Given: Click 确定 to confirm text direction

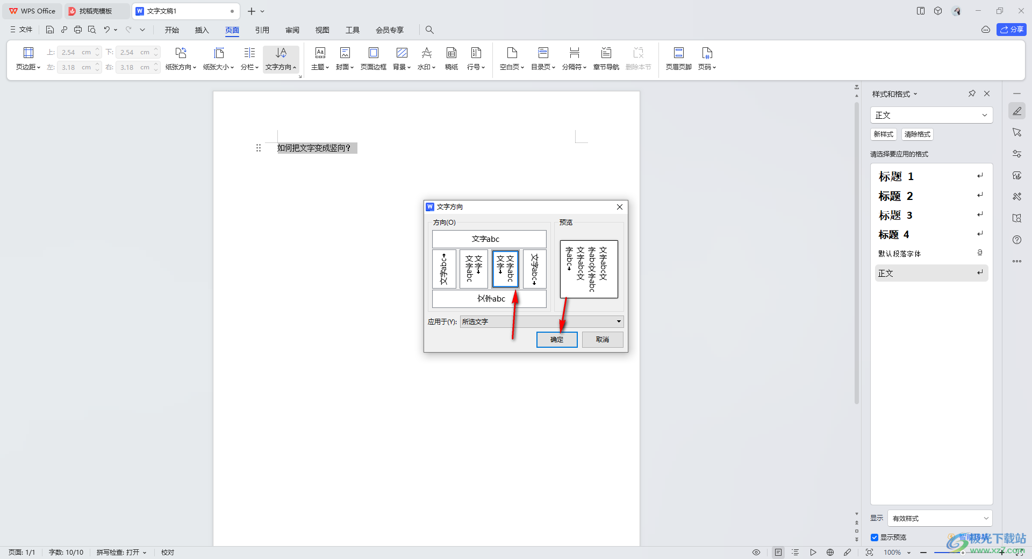Looking at the screenshot, I should point(557,340).
